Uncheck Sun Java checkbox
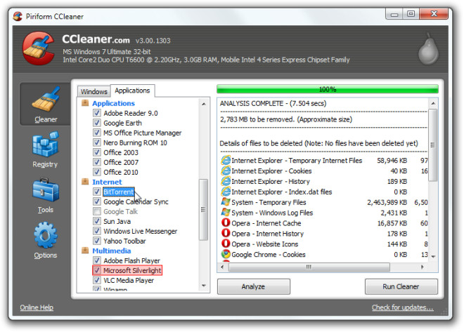Image resolution: width=464 pixels, height=332 pixels. tap(96, 221)
